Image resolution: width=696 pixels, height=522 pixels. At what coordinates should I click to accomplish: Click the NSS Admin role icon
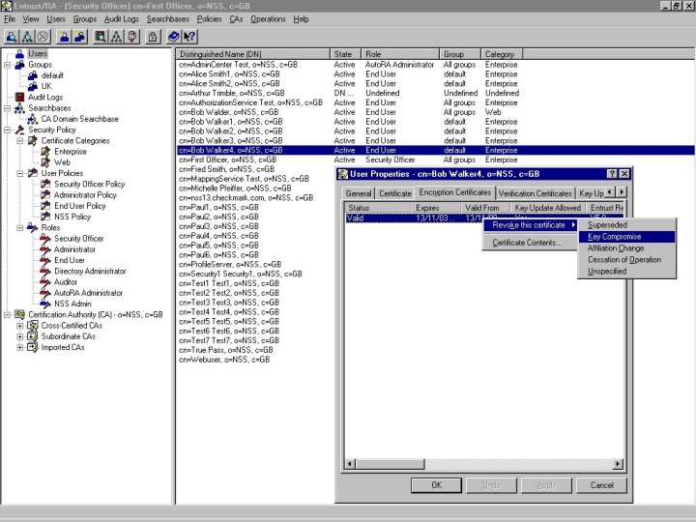[x=45, y=304]
